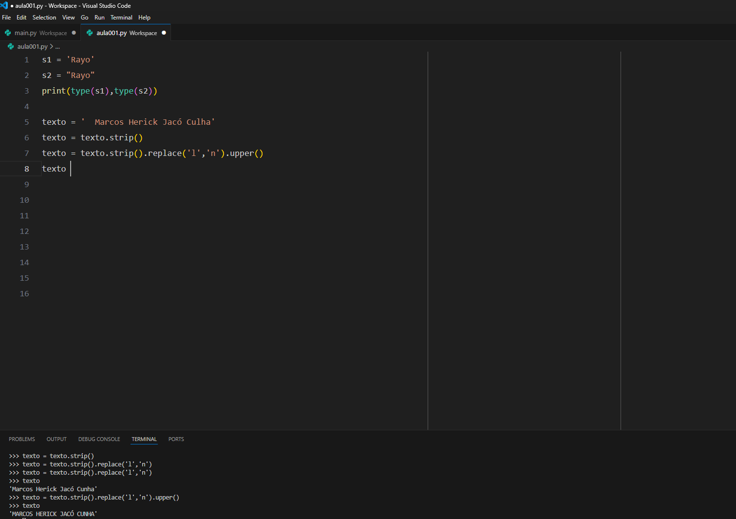This screenshot has width=736, height=519.
Task: Show the OUTPUT panel tab
Action: (x=57, y=439)
